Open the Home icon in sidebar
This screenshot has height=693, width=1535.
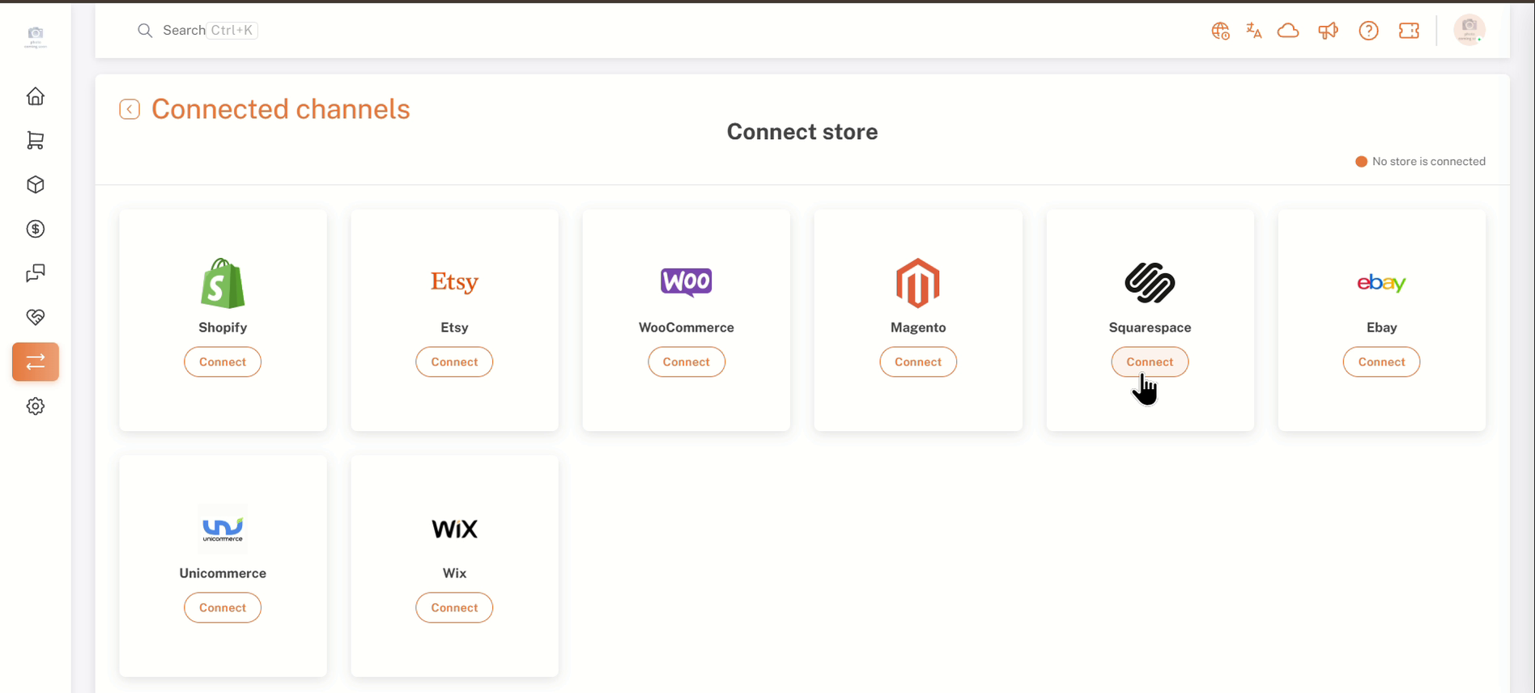tap(36, 96)
